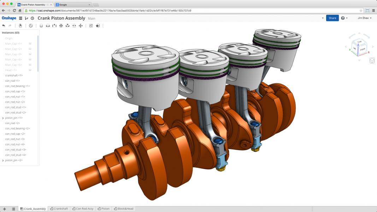
Task: Click the Front face of the view cube
Action: click(x=363, y=50)
